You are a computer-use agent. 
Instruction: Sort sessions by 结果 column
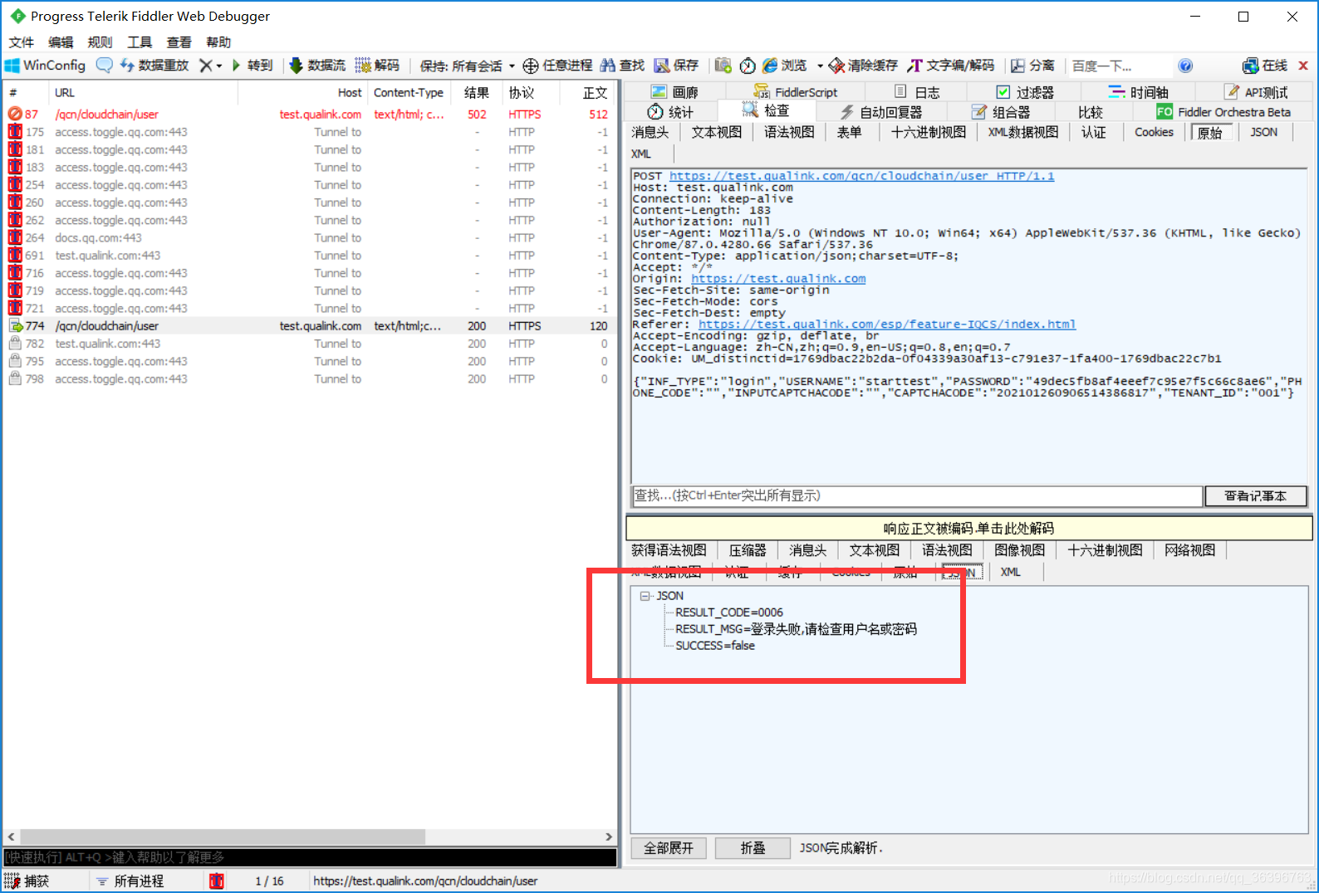pos(477,93)
